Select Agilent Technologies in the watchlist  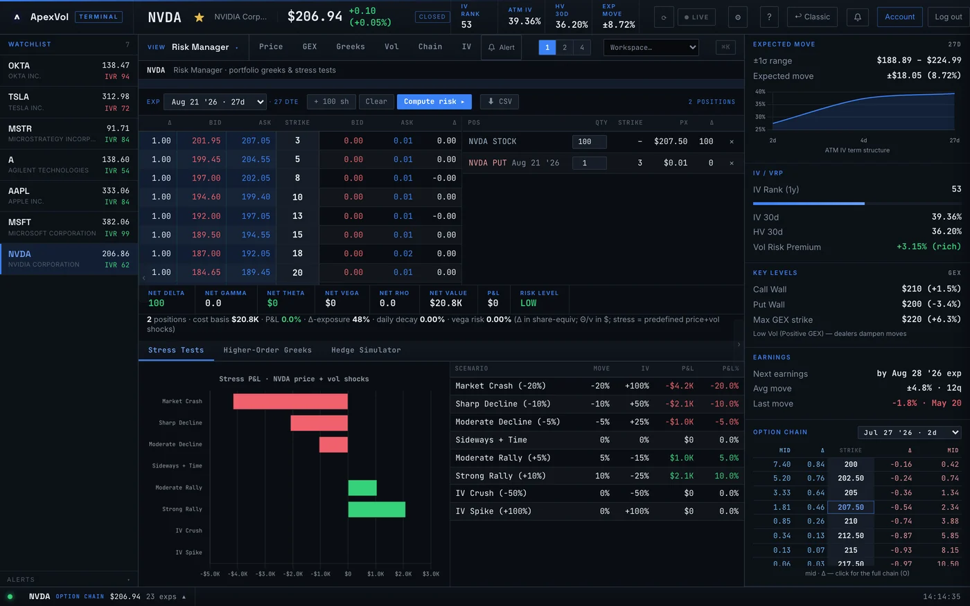click(69, 165)
